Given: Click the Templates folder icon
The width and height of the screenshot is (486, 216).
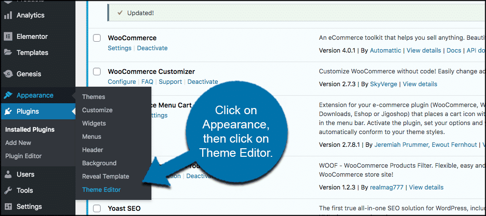Looking at the screenshot, I should (x=8, y=53).
